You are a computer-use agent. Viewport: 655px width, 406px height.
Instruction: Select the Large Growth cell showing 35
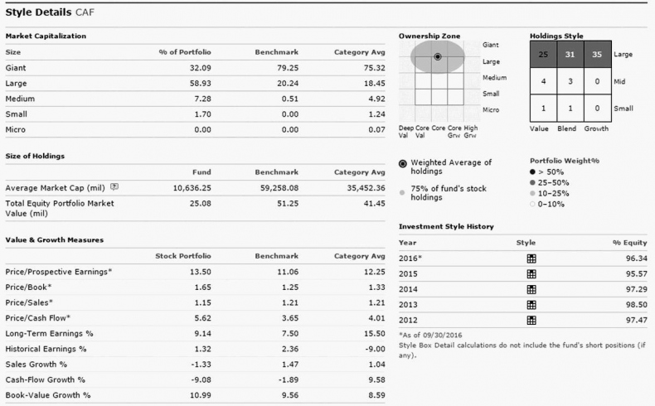[597, 55]
